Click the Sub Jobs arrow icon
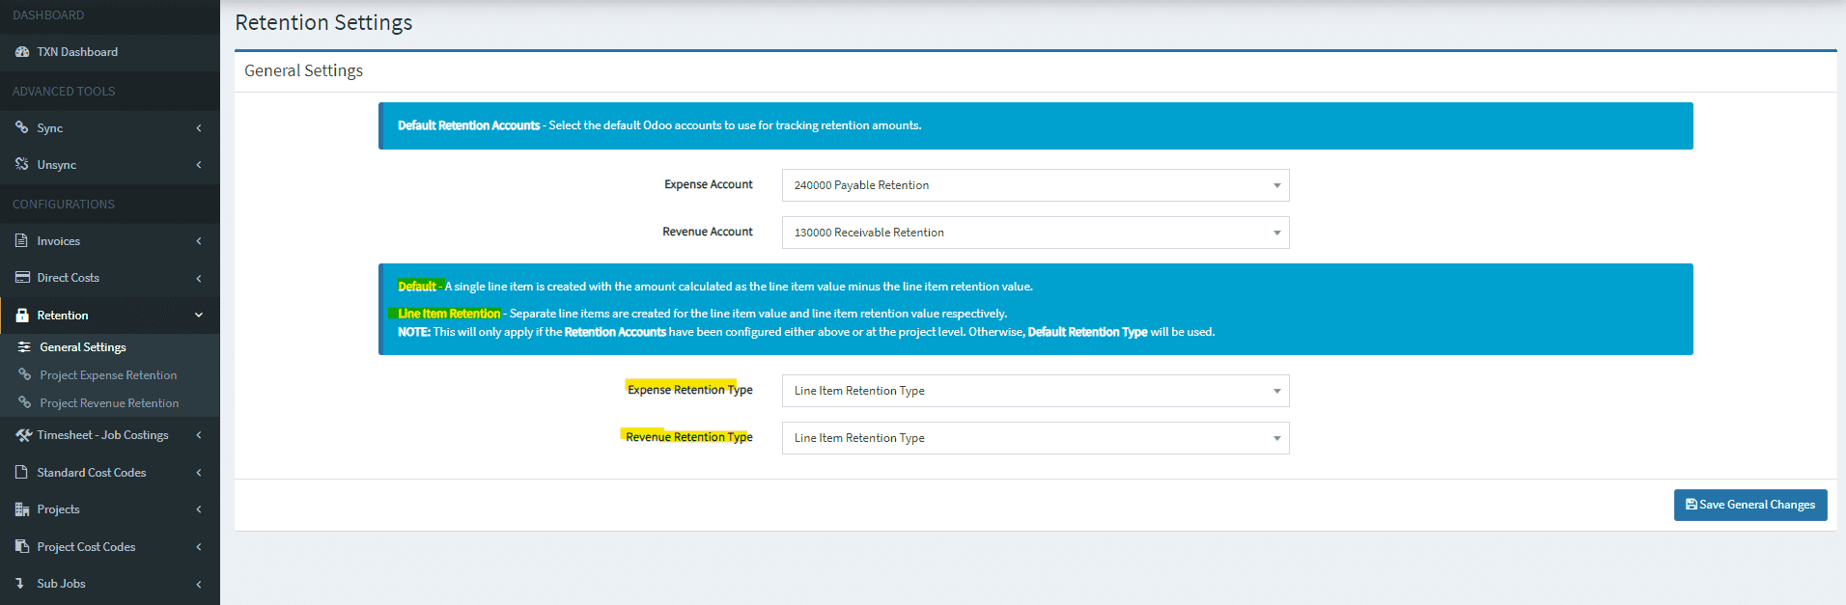 tap(20, 584)
